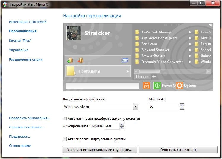Click the plus icon to add a tab
222x159 pixels.
tap(154, 77)
